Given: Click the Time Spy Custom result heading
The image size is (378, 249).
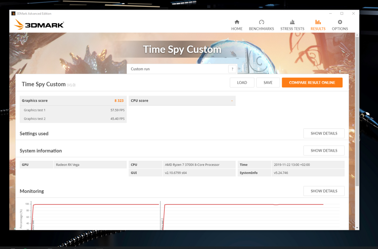Looking at the screenshot, I should pos(44,84).
